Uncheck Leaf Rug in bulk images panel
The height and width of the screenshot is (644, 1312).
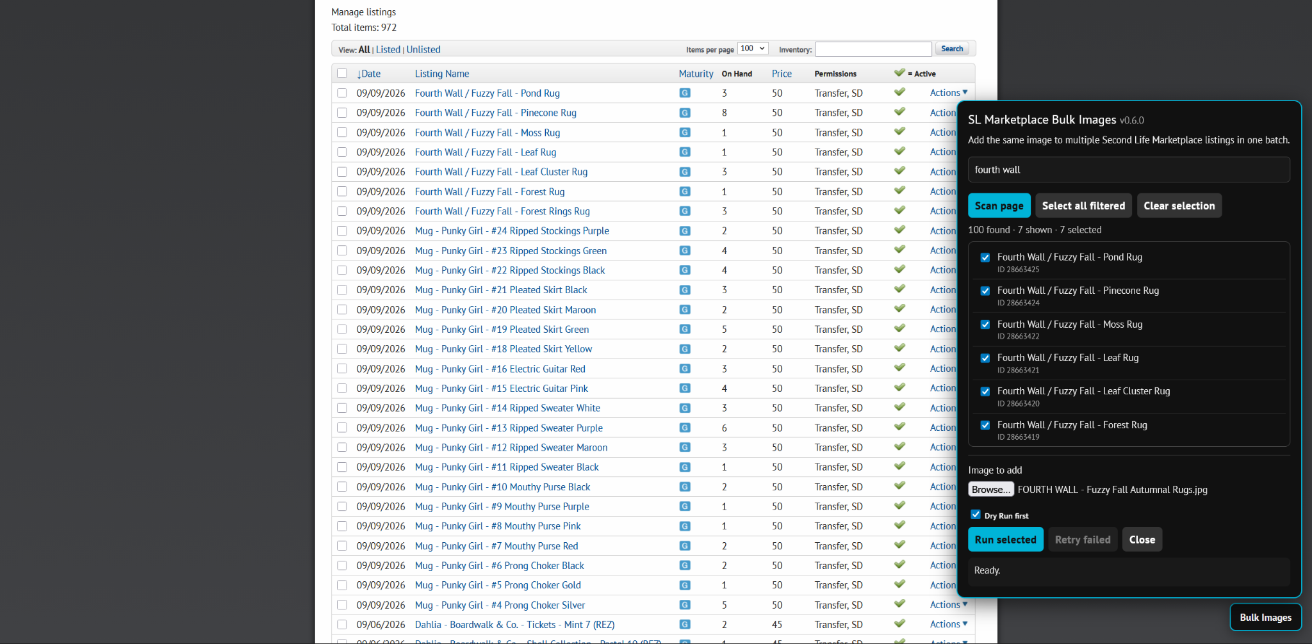985,358
